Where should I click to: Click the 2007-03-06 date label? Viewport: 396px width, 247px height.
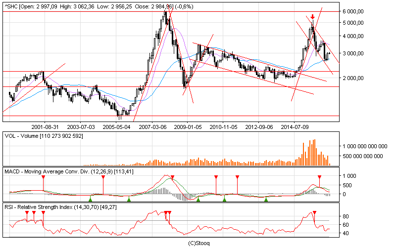click(x=152, y=127)
